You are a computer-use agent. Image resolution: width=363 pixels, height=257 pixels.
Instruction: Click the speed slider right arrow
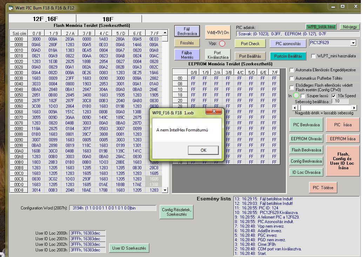(354, 108)
